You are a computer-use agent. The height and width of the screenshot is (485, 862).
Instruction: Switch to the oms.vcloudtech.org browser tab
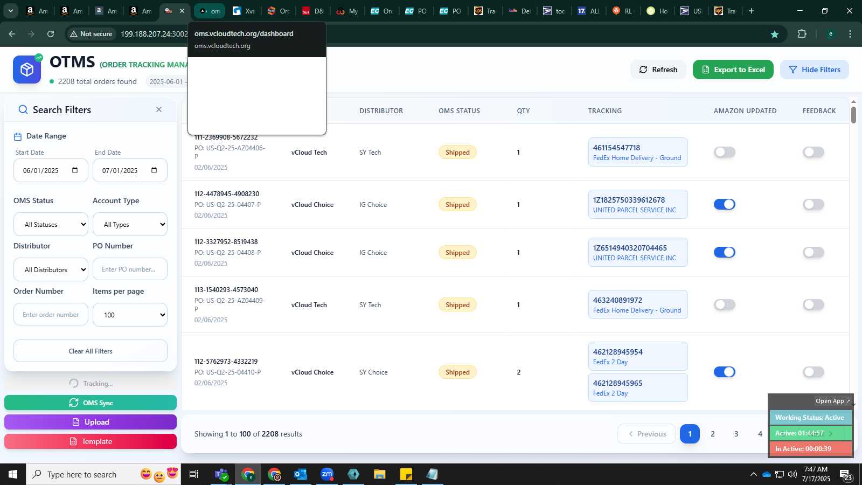pos(209,11)
